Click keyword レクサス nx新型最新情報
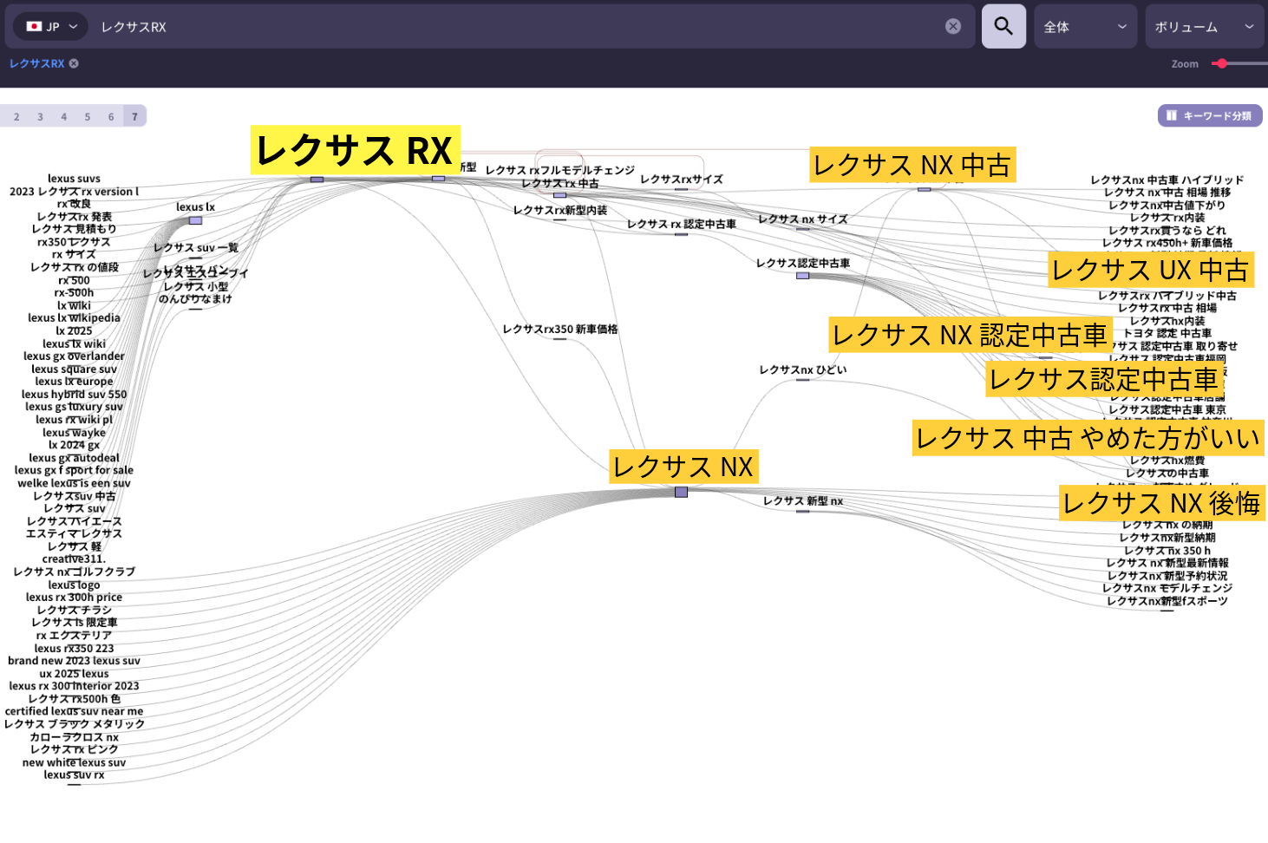The height and width of the screenshot is (843, 1268). pos(1167,563)
